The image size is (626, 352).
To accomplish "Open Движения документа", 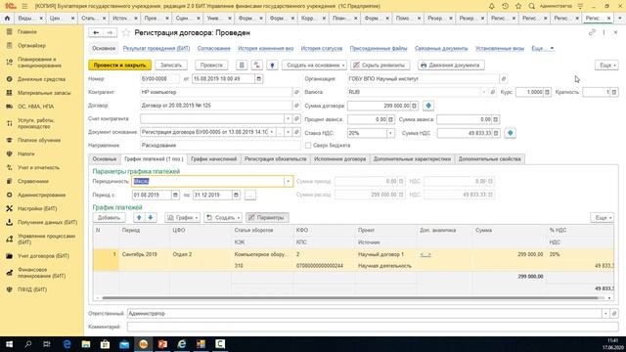I will coord(451,66).
